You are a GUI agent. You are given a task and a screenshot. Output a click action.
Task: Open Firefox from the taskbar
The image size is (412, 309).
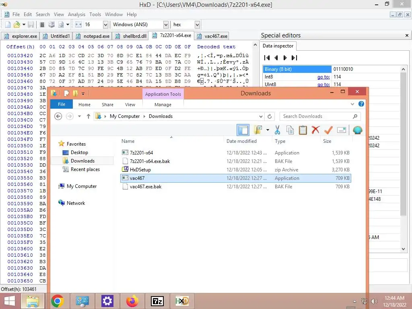[x=132, y=301]
